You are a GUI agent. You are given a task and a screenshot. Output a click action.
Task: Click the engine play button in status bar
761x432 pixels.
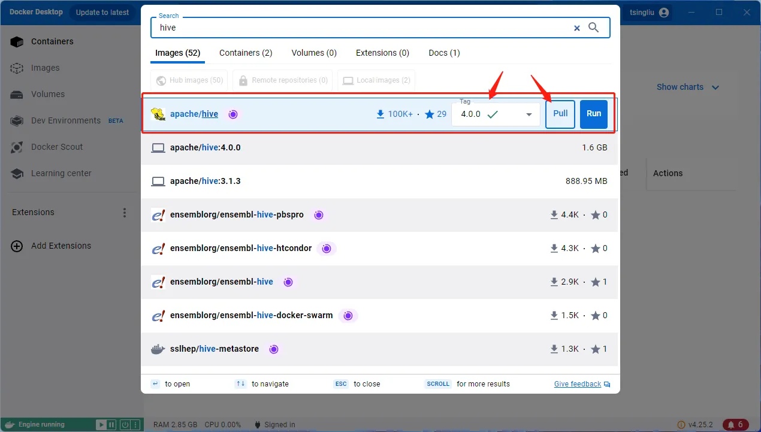(101, 425)
